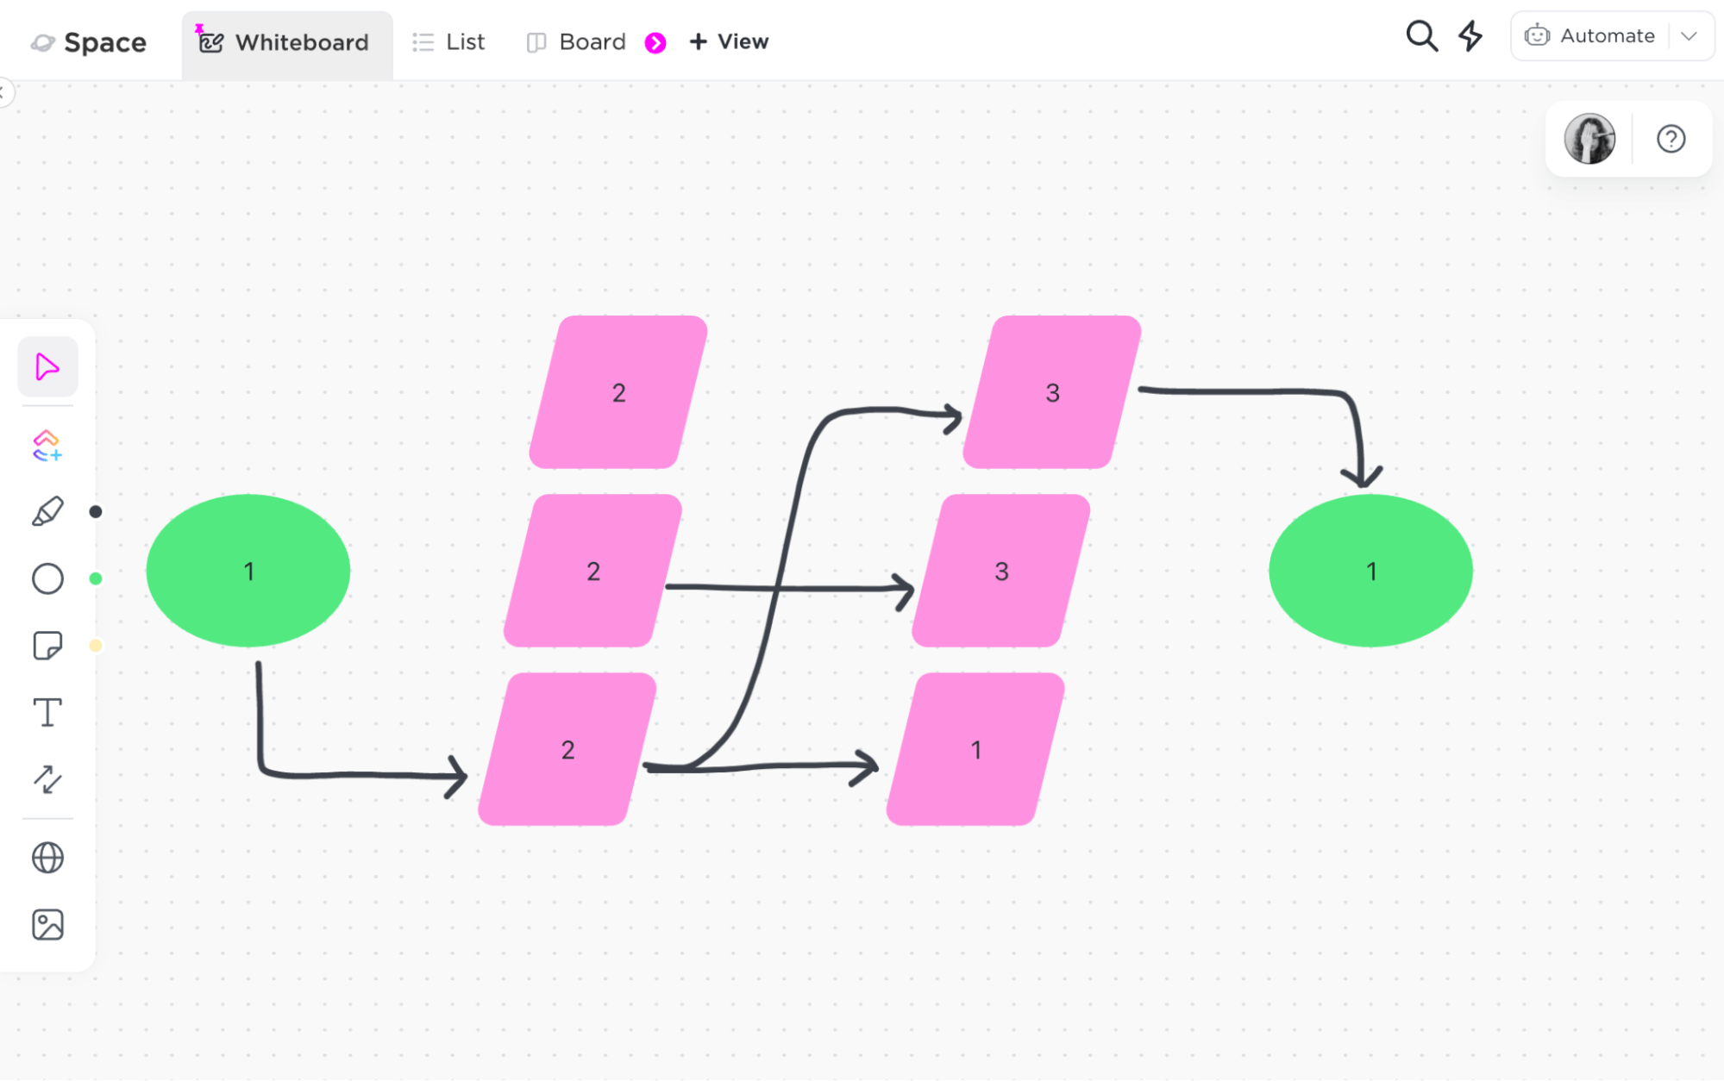Switch to the Whiteboard tab
This screenshot has height=1081, width=1724.
(x=285, y=41)
